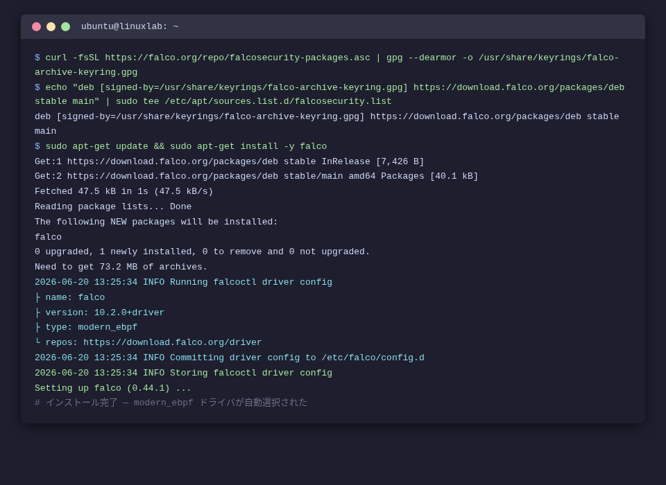Image resolution: width=666 pixels, height=485 pixels.
Task: Click INFO Committing driver config to /etc/falco/config.d
Action: coord(230,358)
